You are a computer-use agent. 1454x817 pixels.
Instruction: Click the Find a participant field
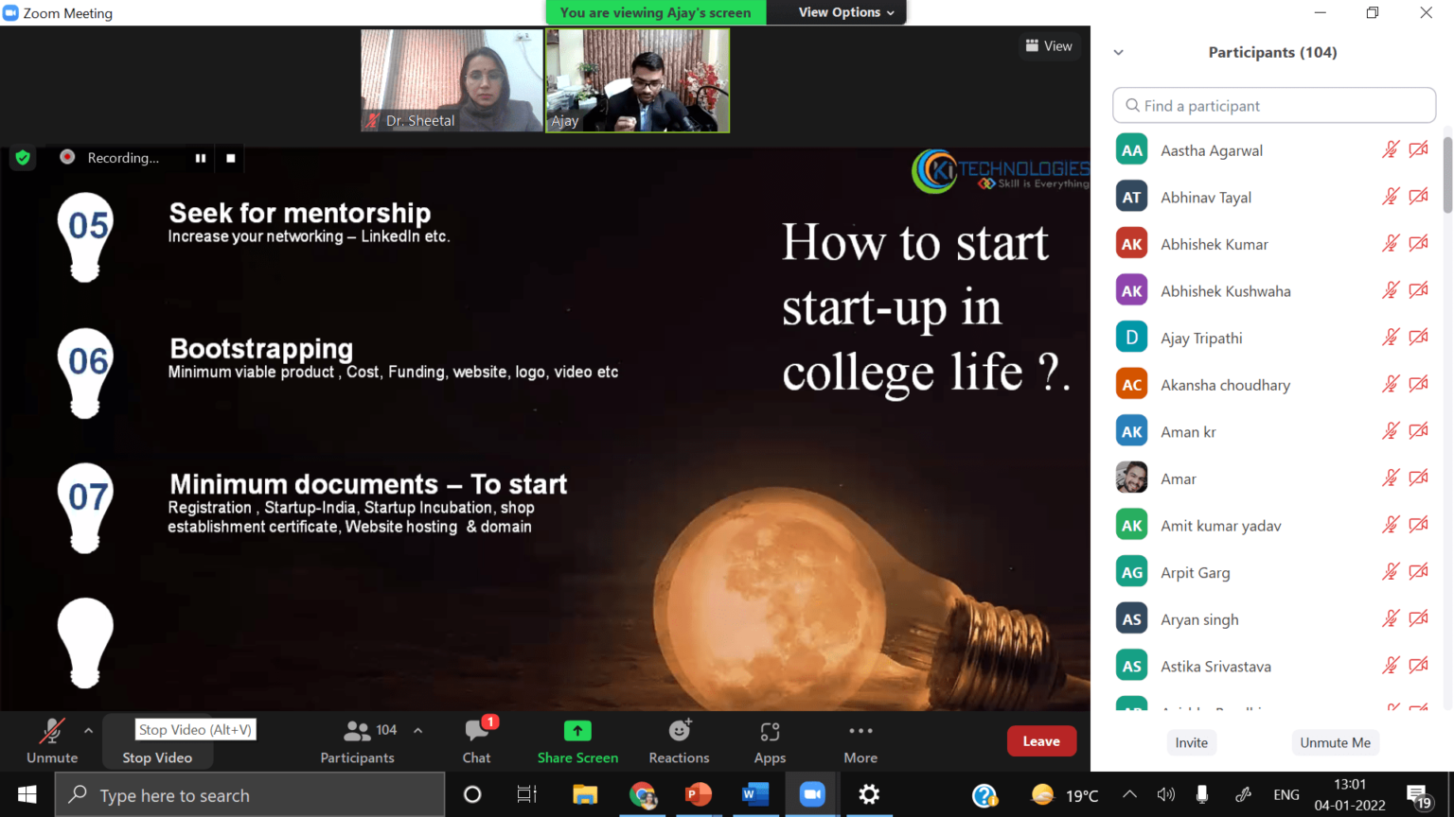tap(1274, 106)
